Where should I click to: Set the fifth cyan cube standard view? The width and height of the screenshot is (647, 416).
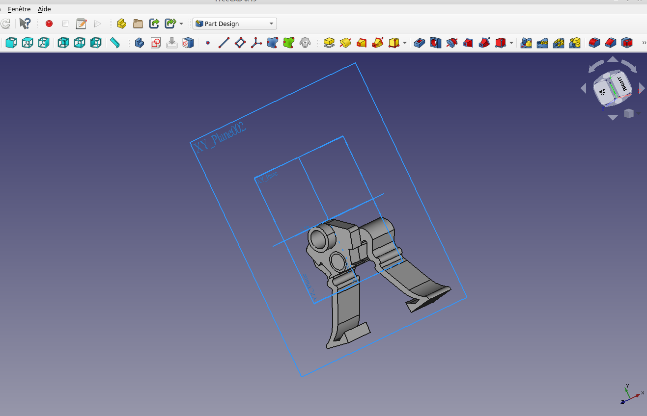80,43
